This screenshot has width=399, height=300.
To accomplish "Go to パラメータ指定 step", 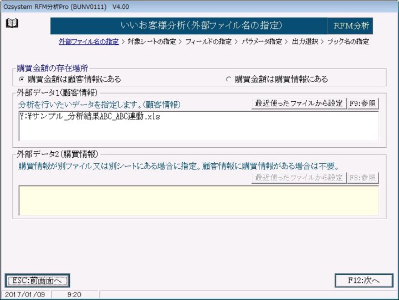I will tap(262, 42).
